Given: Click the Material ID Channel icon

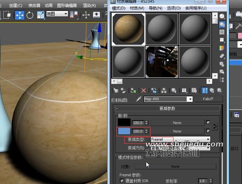Looking at the screenshot, I should click(184, 90).
